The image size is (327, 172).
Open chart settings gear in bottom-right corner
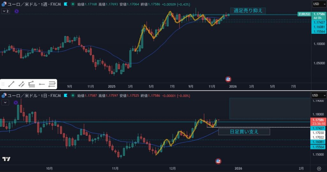[x=319, y=168]
